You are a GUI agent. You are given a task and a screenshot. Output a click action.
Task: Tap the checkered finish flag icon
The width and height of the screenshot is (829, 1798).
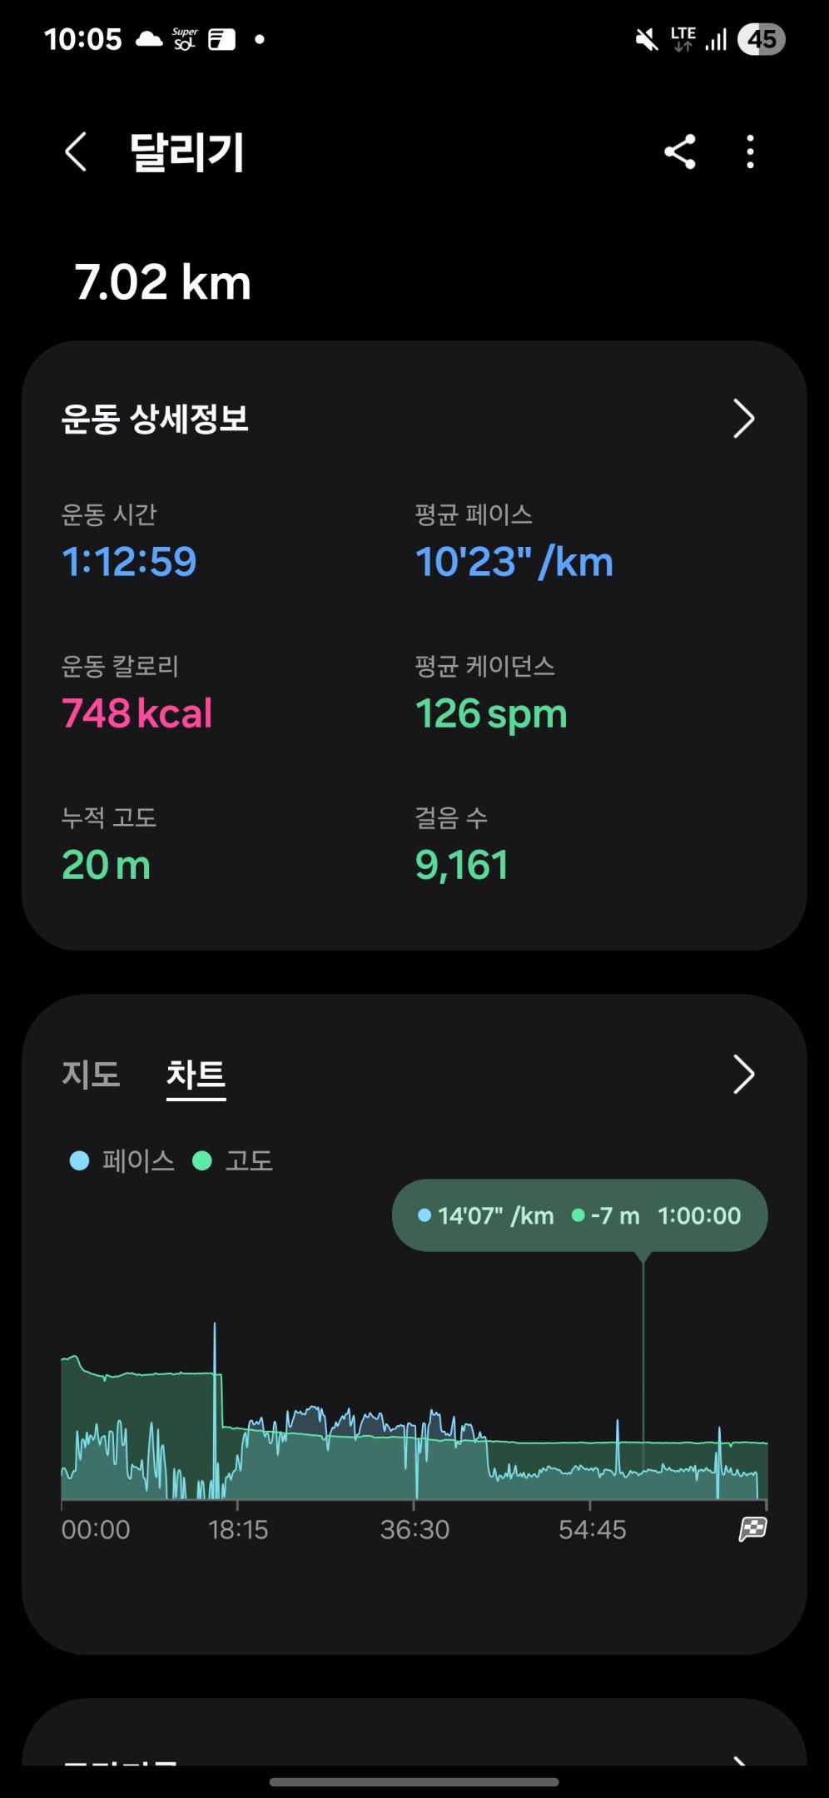point(752,1528)
